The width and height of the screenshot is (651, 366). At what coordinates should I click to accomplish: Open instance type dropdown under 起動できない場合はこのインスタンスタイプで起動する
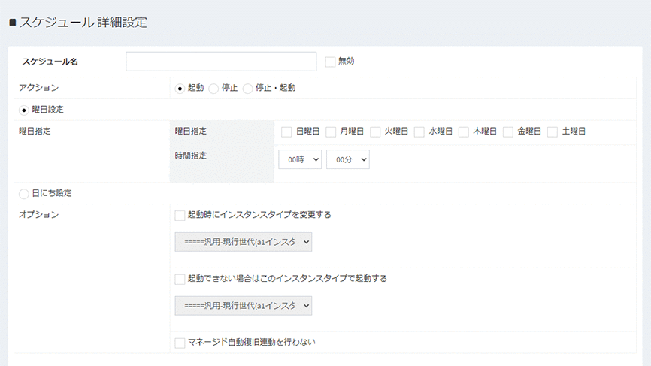[x=244, y=306]
